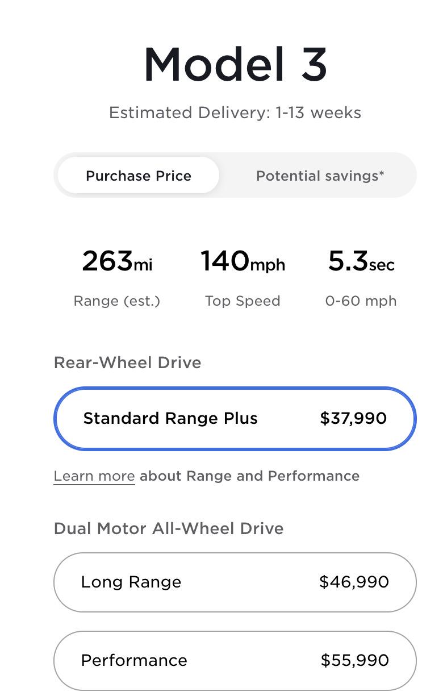This screenshot has height=700, width=443.
Task: Click the 5.3sec acceleration value
Action: 361,262
